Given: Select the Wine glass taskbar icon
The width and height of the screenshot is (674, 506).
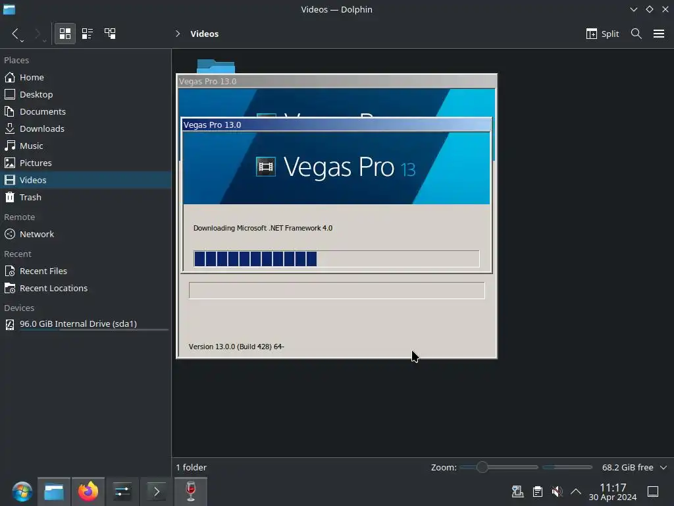Looking at the screenshot, I should click(x=191, y=492).
